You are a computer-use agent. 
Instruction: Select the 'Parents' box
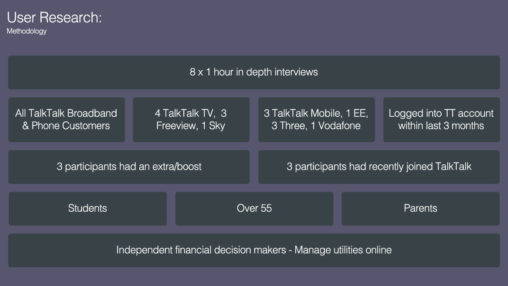tap(420, 208)
